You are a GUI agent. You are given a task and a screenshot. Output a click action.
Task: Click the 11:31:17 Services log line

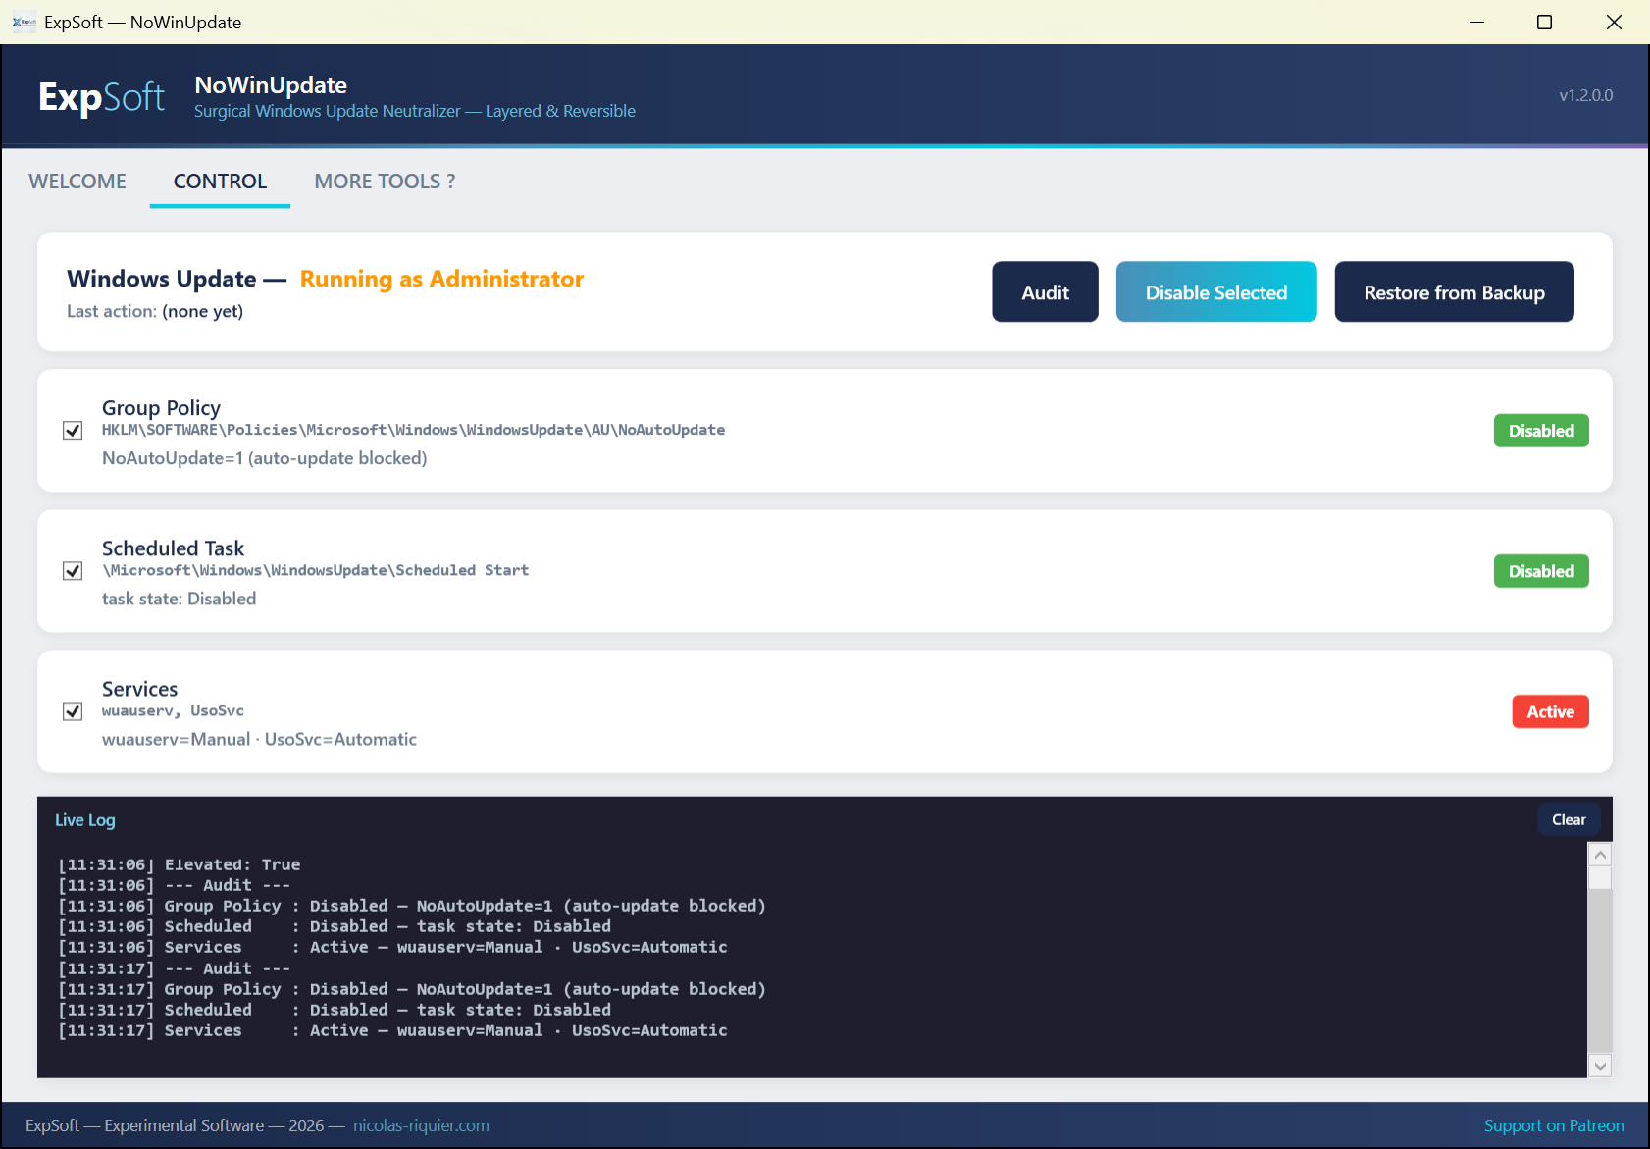click(392, 1030)
